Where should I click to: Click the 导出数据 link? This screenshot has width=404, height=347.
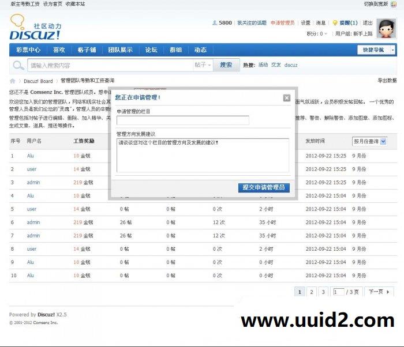click(387, 81)
